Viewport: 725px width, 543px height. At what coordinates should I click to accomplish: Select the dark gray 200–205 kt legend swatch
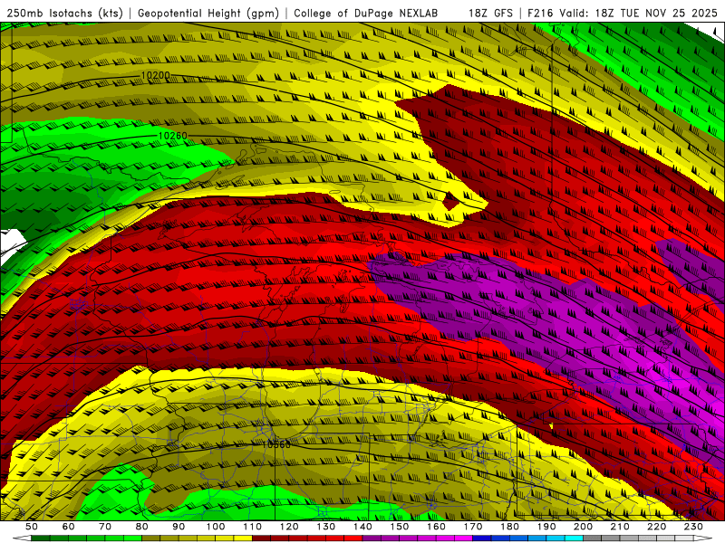593,538
